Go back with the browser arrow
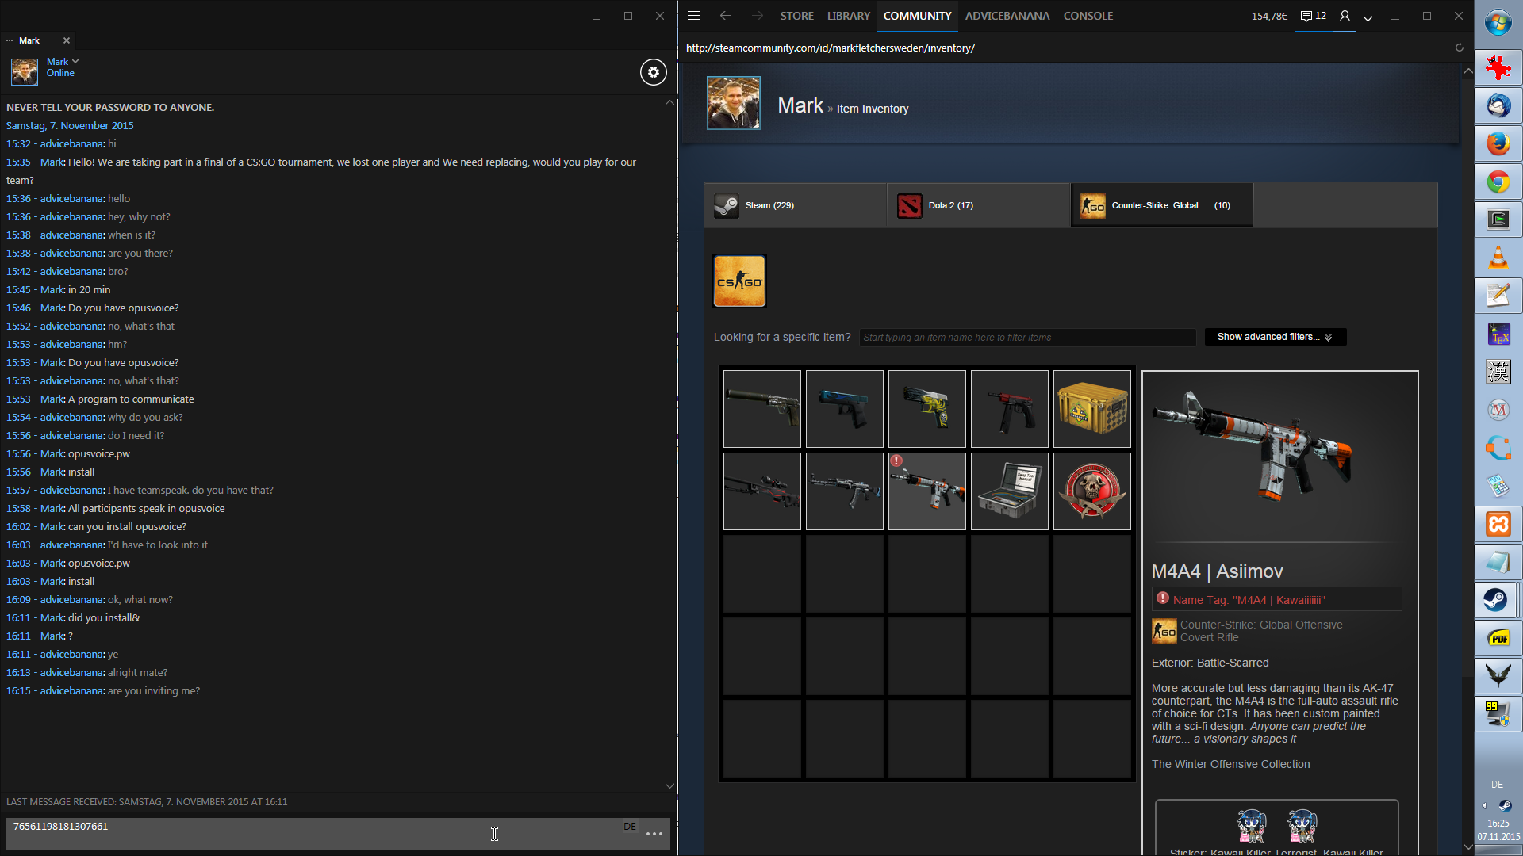The height and width of the screenshot is (856, 1523). click(725, 16)
